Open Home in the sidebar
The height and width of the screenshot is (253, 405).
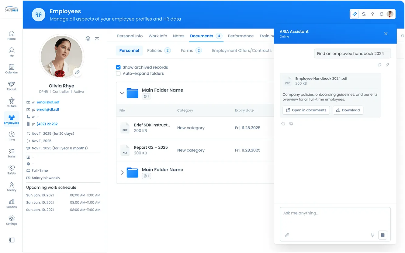click(x=12, y=35)
